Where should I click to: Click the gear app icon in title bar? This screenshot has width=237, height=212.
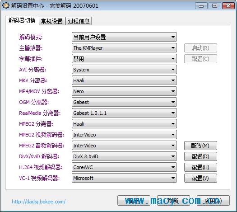(x=5, y=6)
